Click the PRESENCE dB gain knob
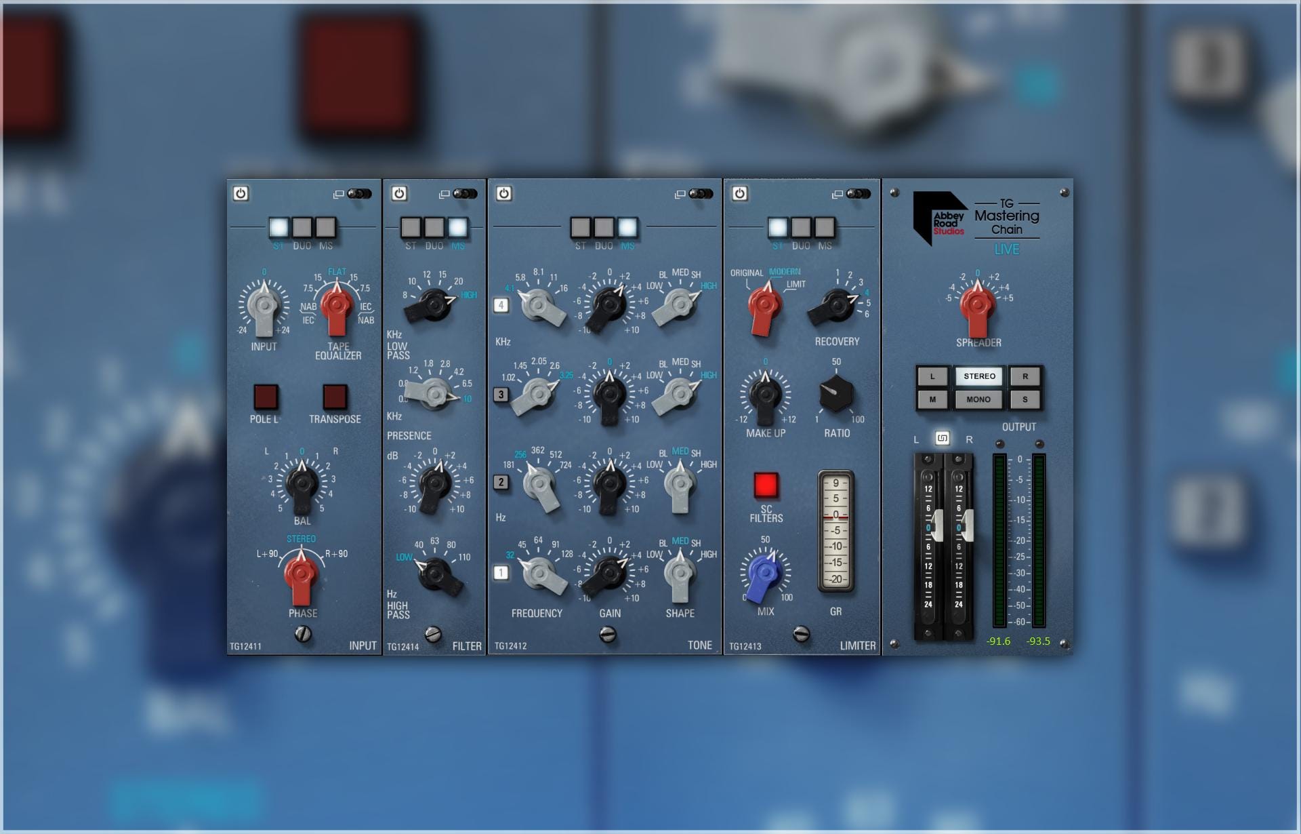 coord(434,485)
